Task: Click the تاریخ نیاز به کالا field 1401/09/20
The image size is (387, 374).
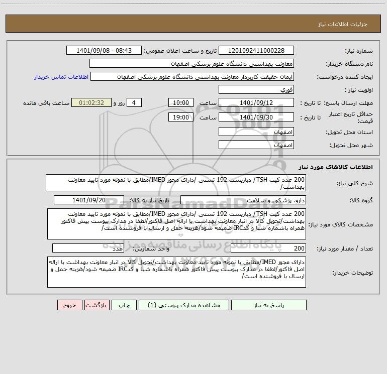Action: click(89, 200)
